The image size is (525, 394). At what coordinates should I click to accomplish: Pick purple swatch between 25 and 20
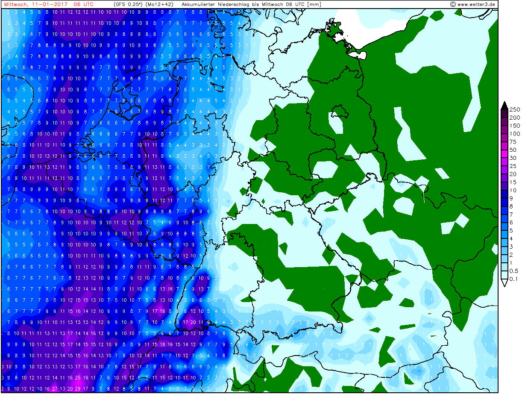(x=504, y=170)
